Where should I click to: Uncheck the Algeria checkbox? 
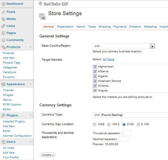tap(95, 76)
